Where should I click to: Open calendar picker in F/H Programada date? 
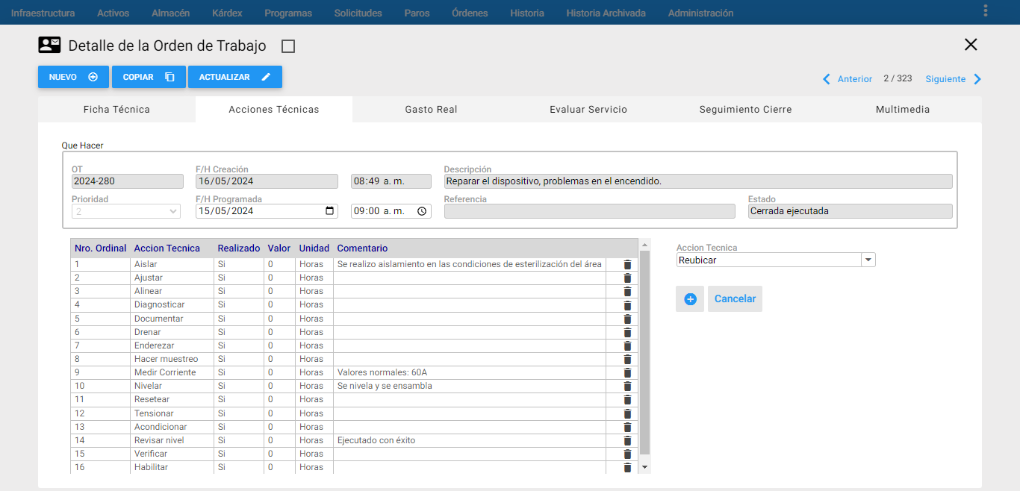331,211
